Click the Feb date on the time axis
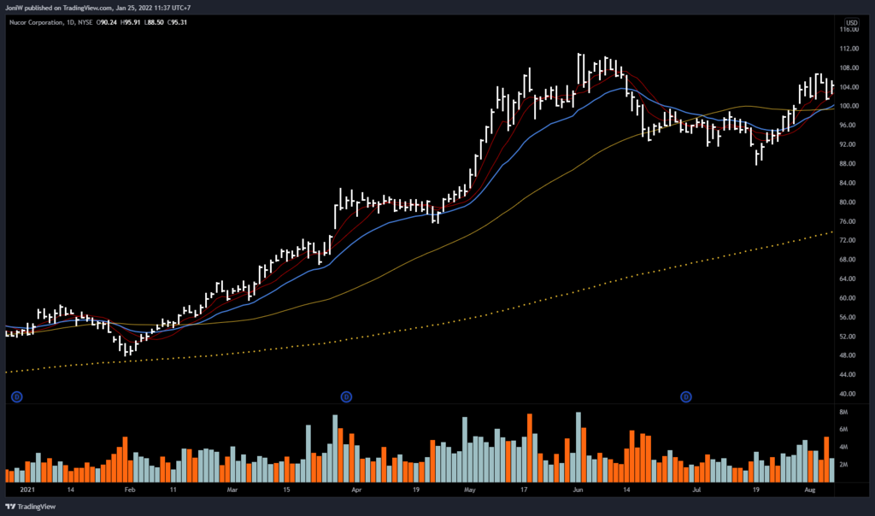This screenshot has height=516, width=875. point(130,492)
